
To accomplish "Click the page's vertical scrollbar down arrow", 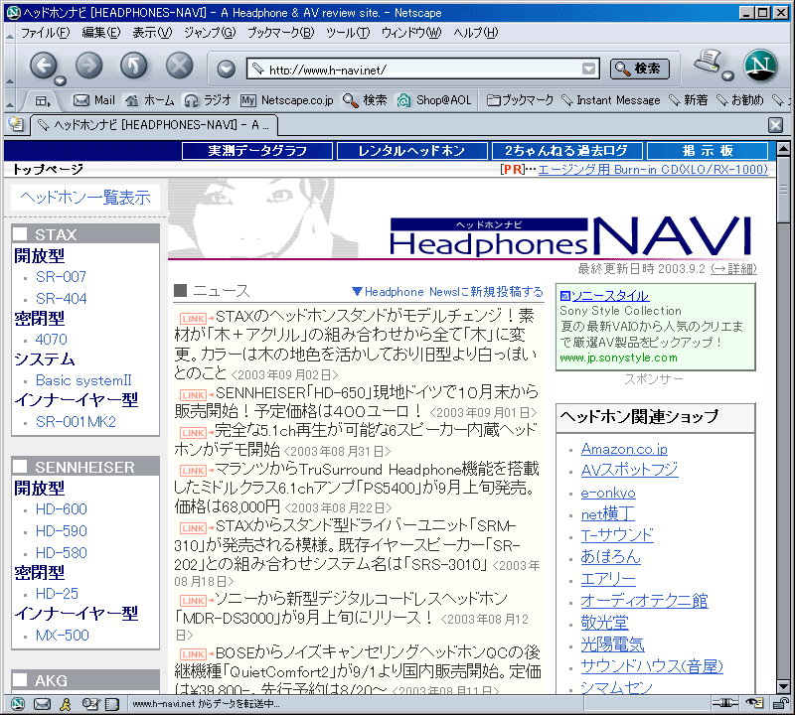I will click(x=783, y=686).
